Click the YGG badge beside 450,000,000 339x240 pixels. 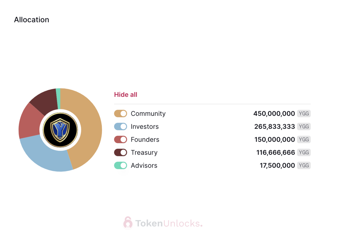(304, 114)
